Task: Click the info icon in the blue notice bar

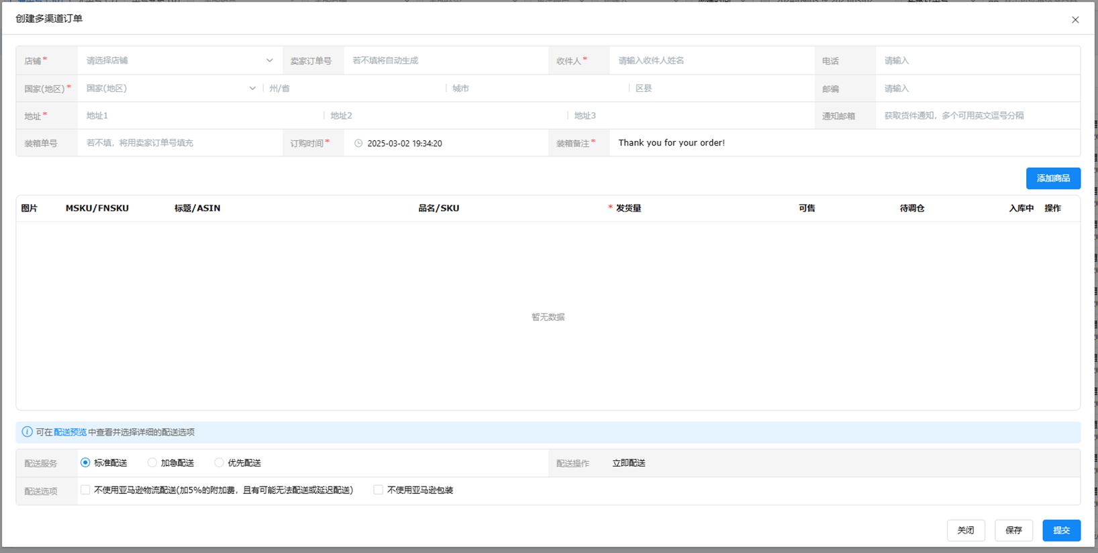Action: pos(27,432)
